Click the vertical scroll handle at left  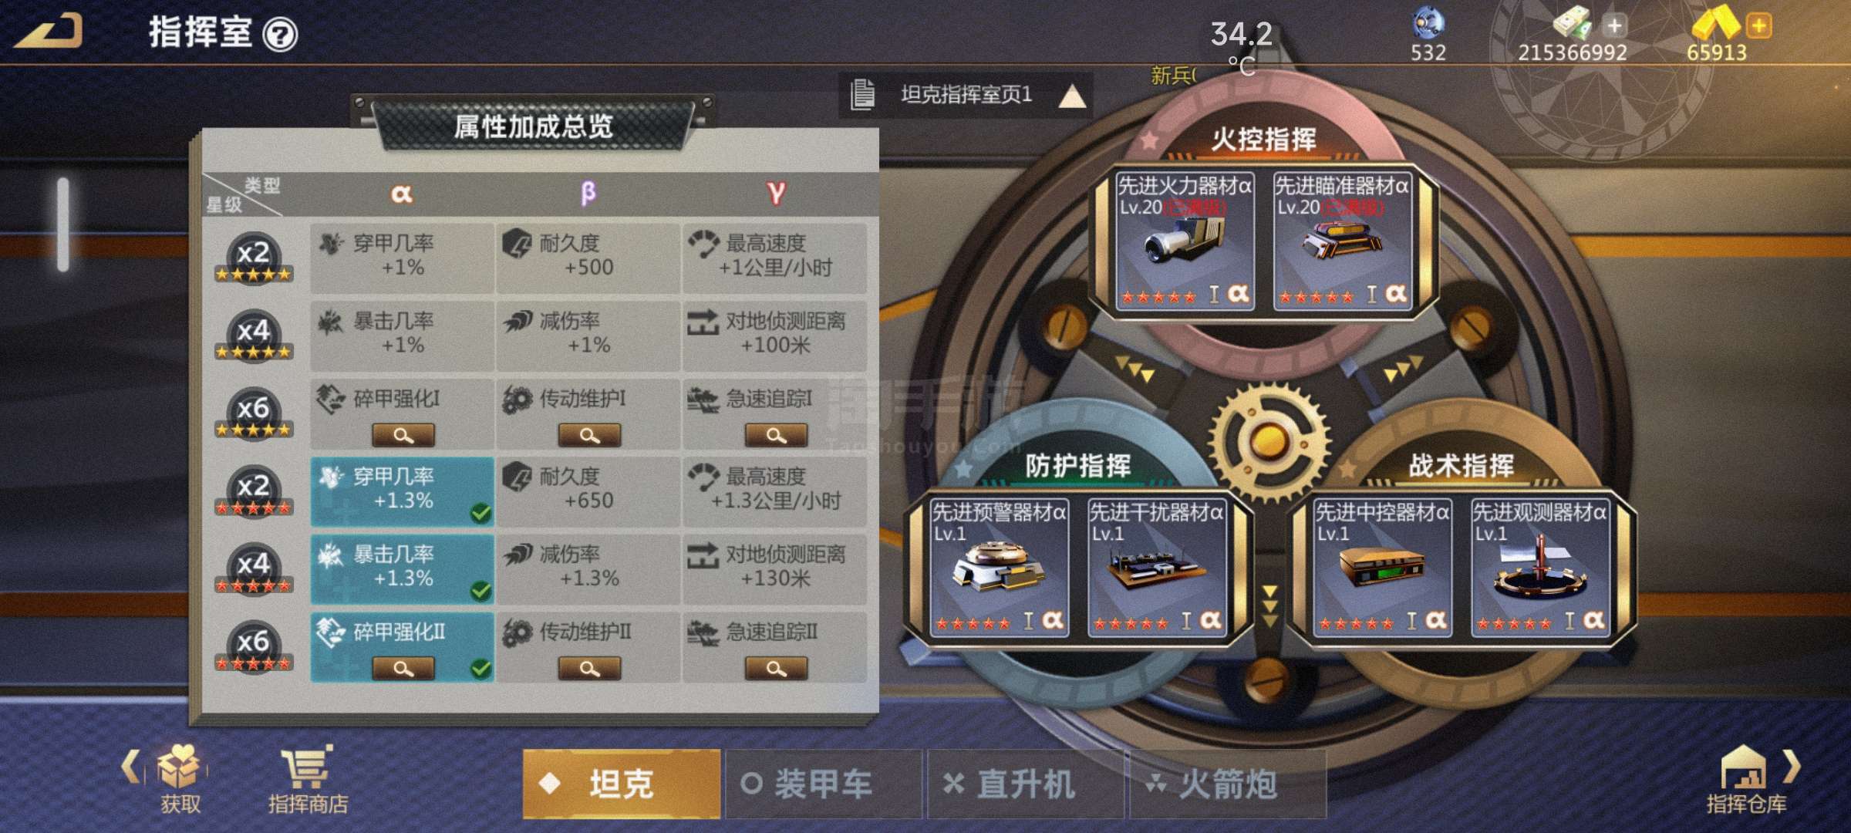[63, 224]
